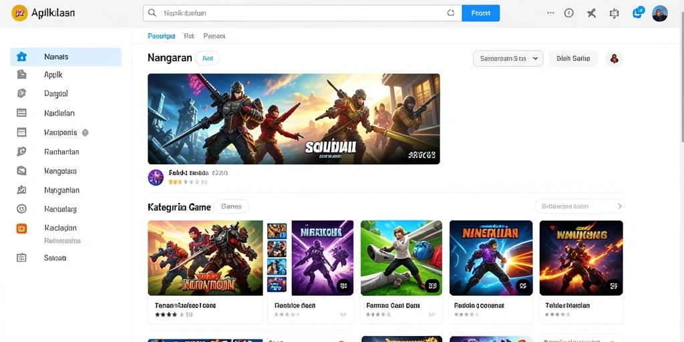Click the refresh icon inside search bar
684x342 pixels.
451,13
